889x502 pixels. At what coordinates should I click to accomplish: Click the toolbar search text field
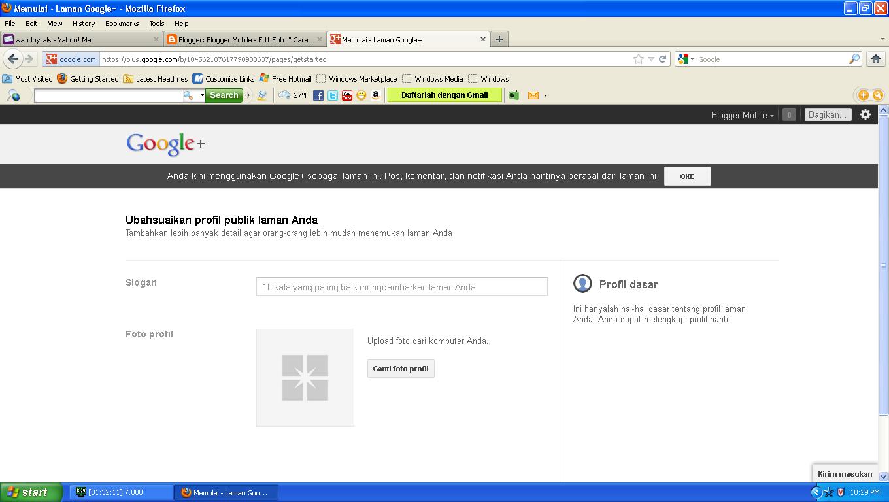[x=108, y=95]
